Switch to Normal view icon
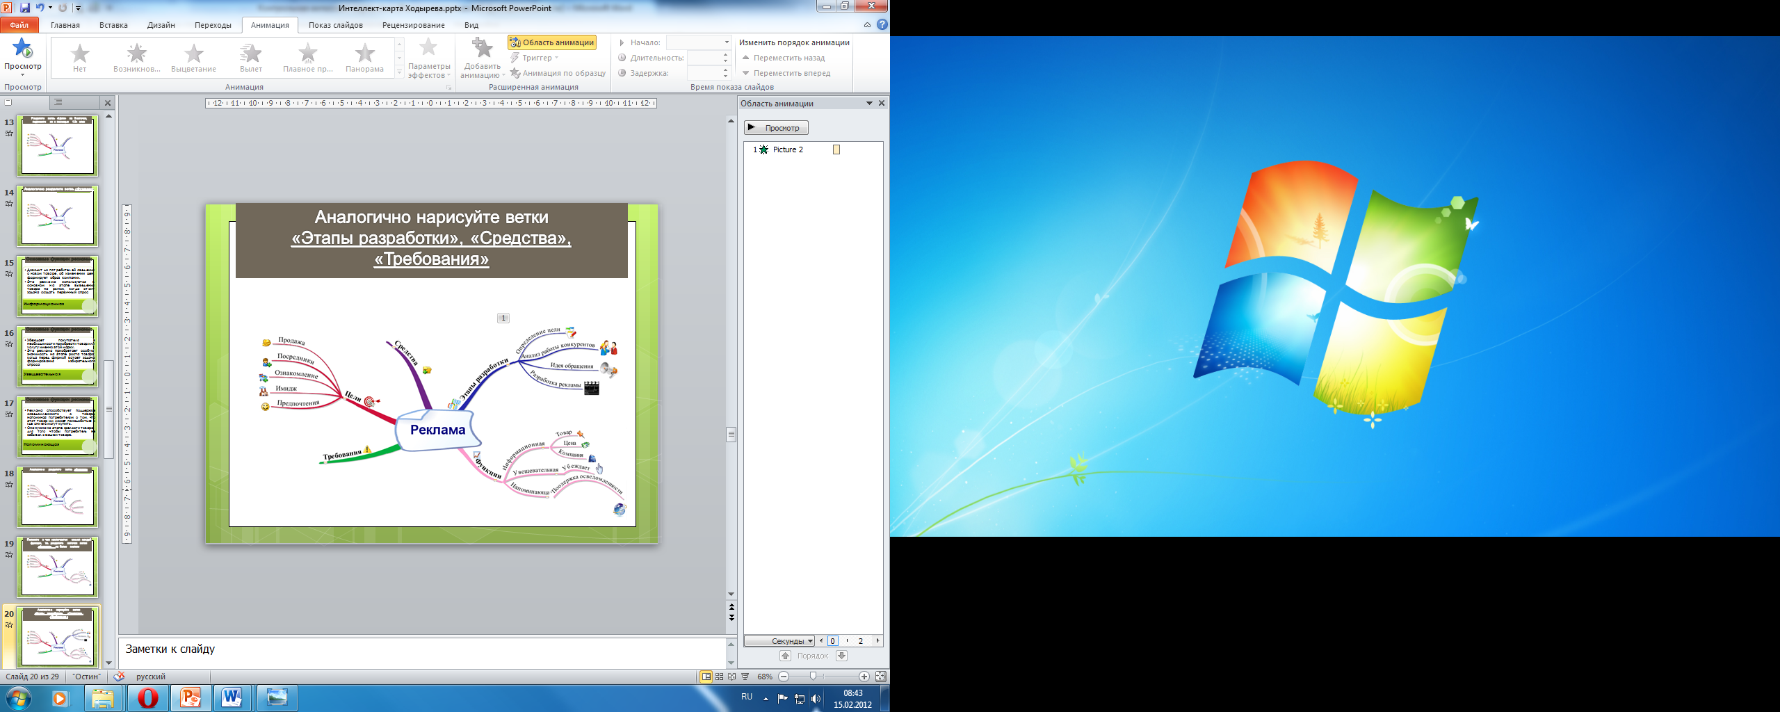Screen dimensions: 1780x712 click(706, 677)
